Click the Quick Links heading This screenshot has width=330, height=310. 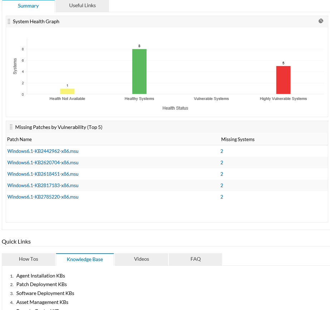tap(16, 242)
